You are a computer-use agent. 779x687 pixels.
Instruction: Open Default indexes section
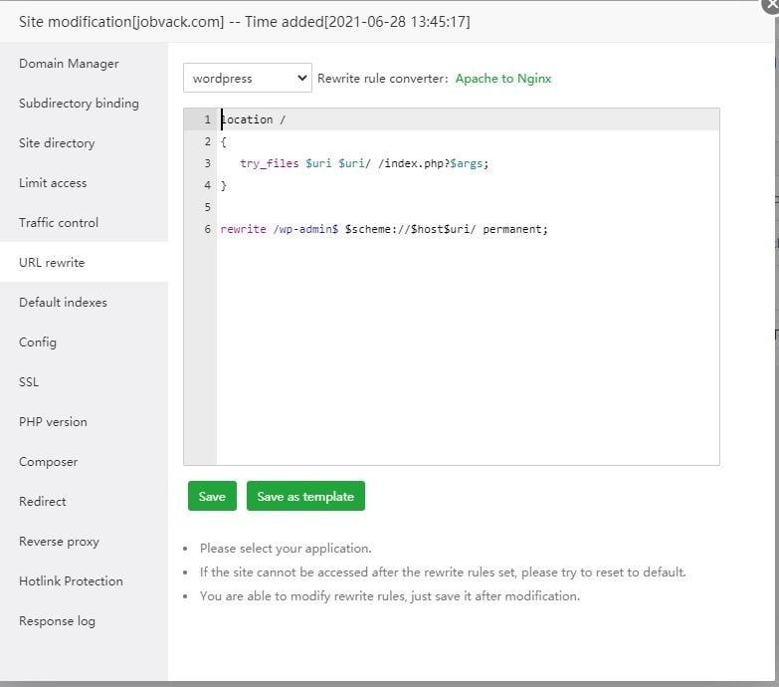[63, 303]
